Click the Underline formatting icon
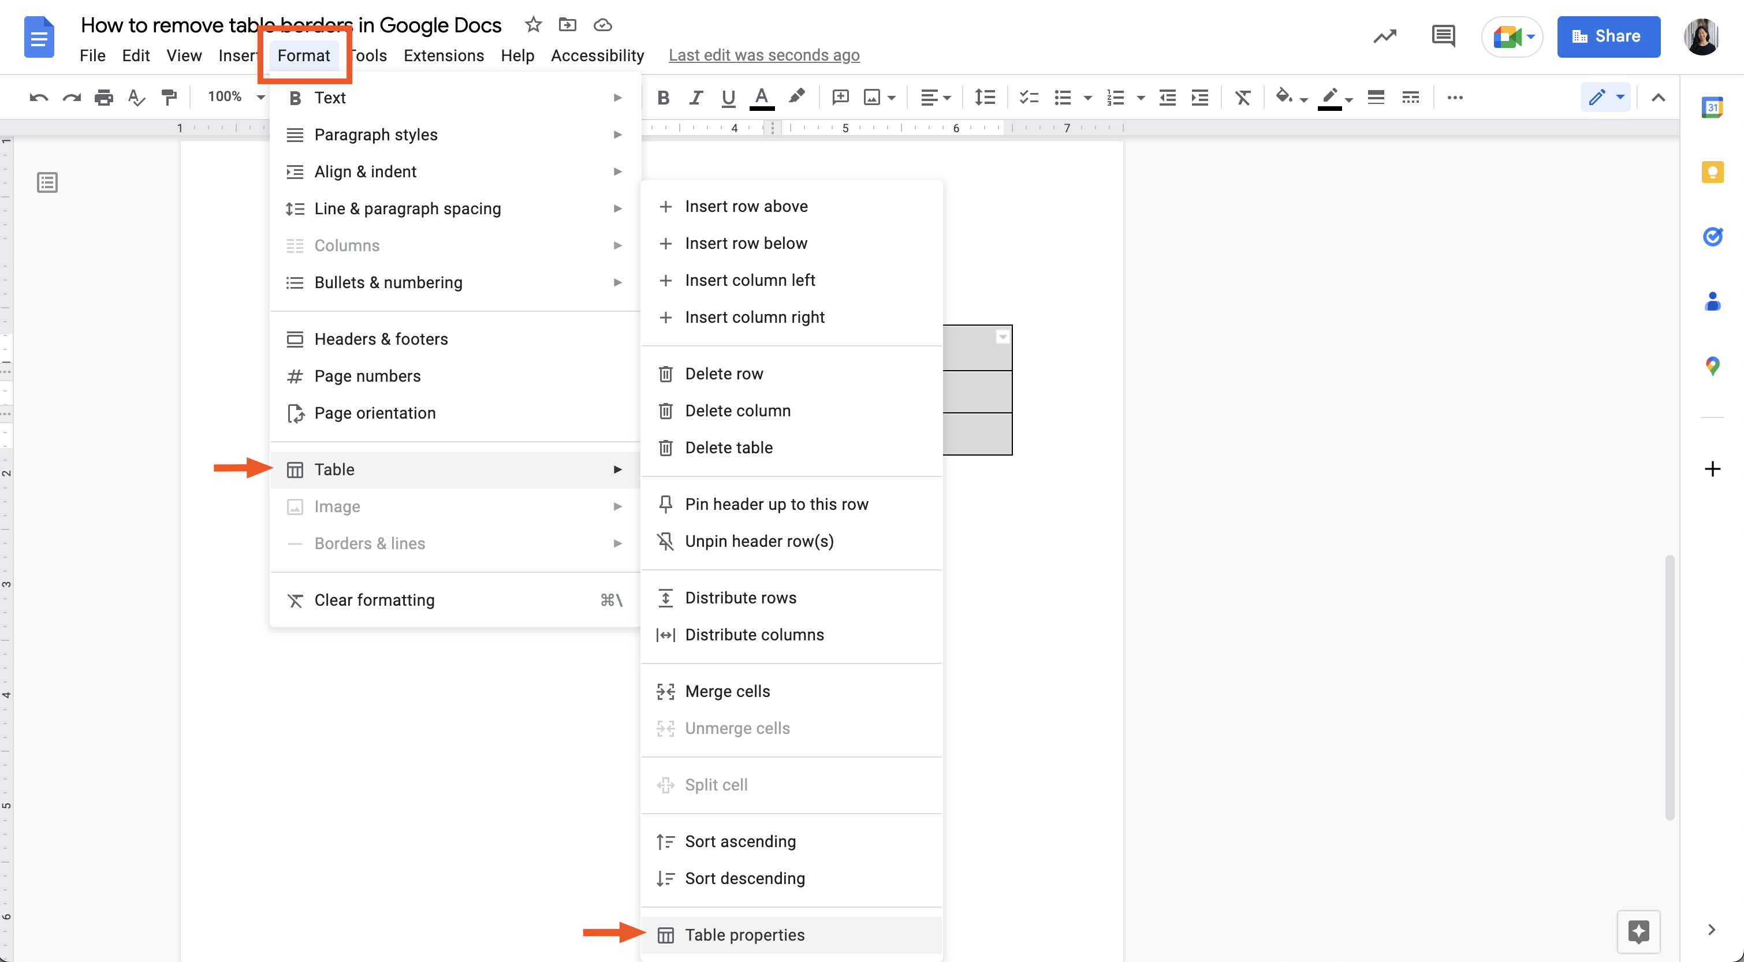This screenshot has width=1744, height=962. tap(726, 97)
